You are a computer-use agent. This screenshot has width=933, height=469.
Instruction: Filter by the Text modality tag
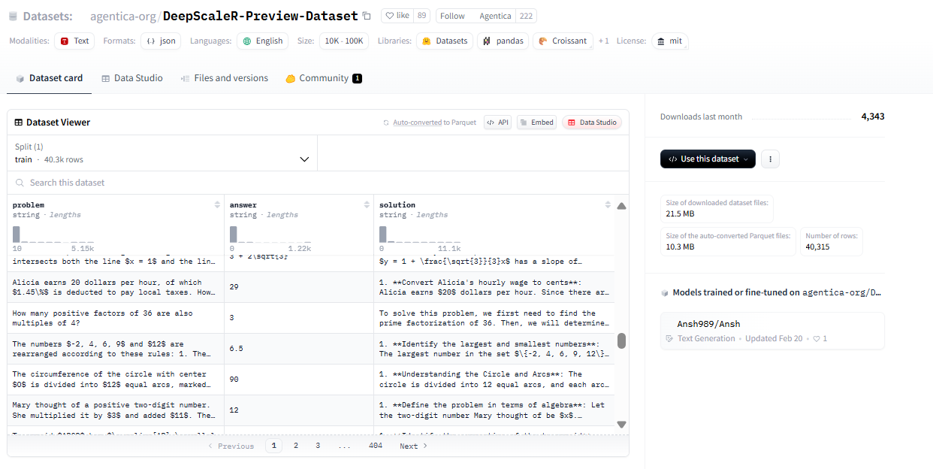[74, 41]
